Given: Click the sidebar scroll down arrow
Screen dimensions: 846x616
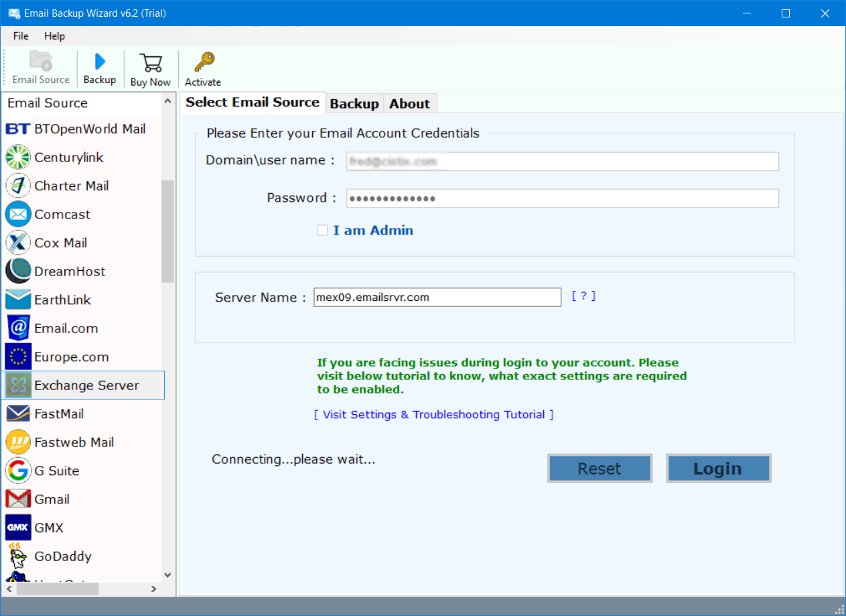Looking at the screenshot, I should (x=167, y=574).
